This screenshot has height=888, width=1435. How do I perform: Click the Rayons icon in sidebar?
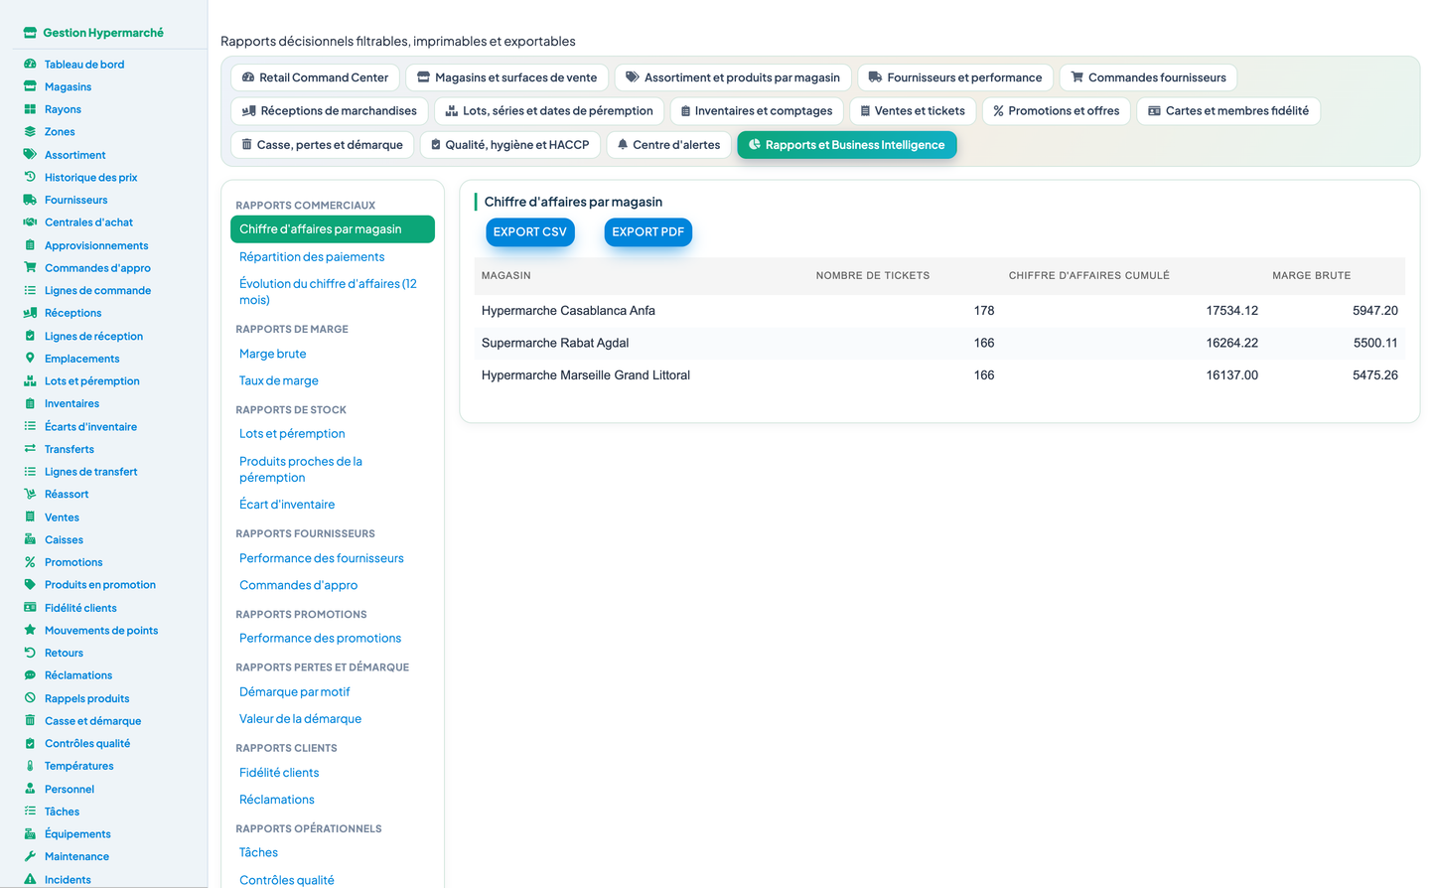[x=30, y=109]
